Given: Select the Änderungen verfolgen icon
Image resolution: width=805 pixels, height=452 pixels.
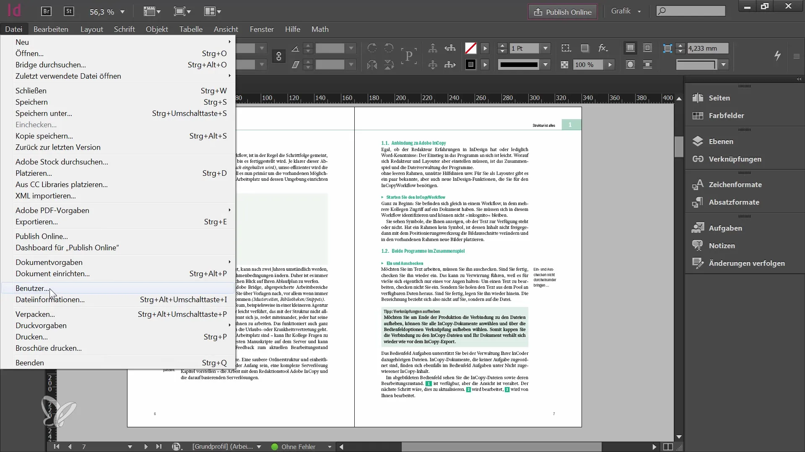Looking at the screenshot, I should point(698,263).
